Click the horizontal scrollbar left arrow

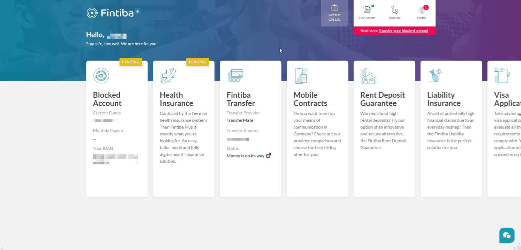click(2, 248)
